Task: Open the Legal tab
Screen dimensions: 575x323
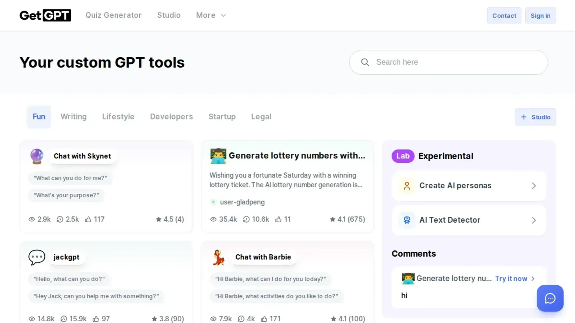Action: point(261,117)
